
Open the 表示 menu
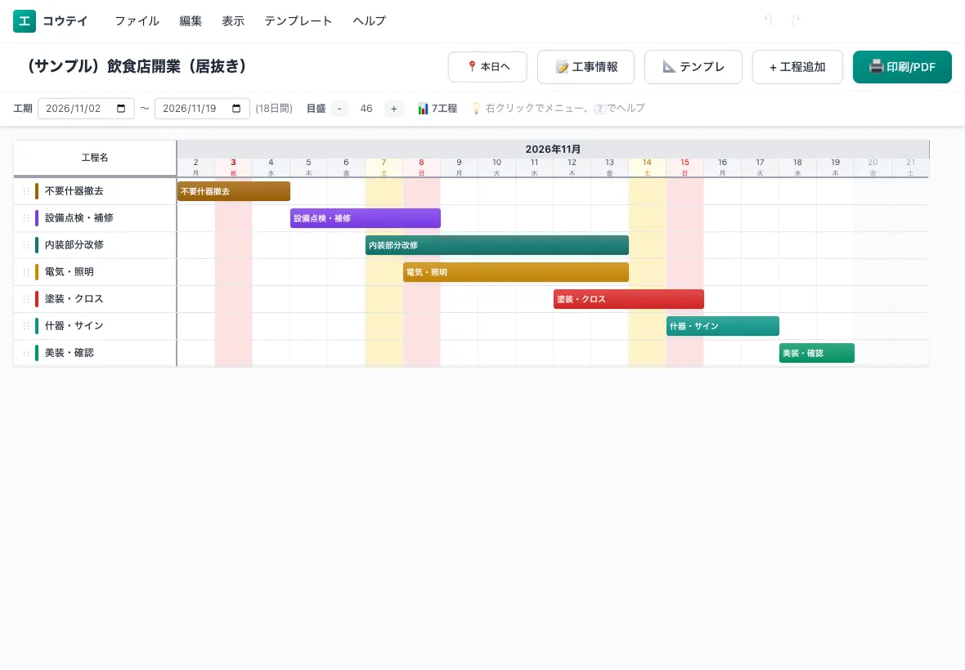point(232,21)
